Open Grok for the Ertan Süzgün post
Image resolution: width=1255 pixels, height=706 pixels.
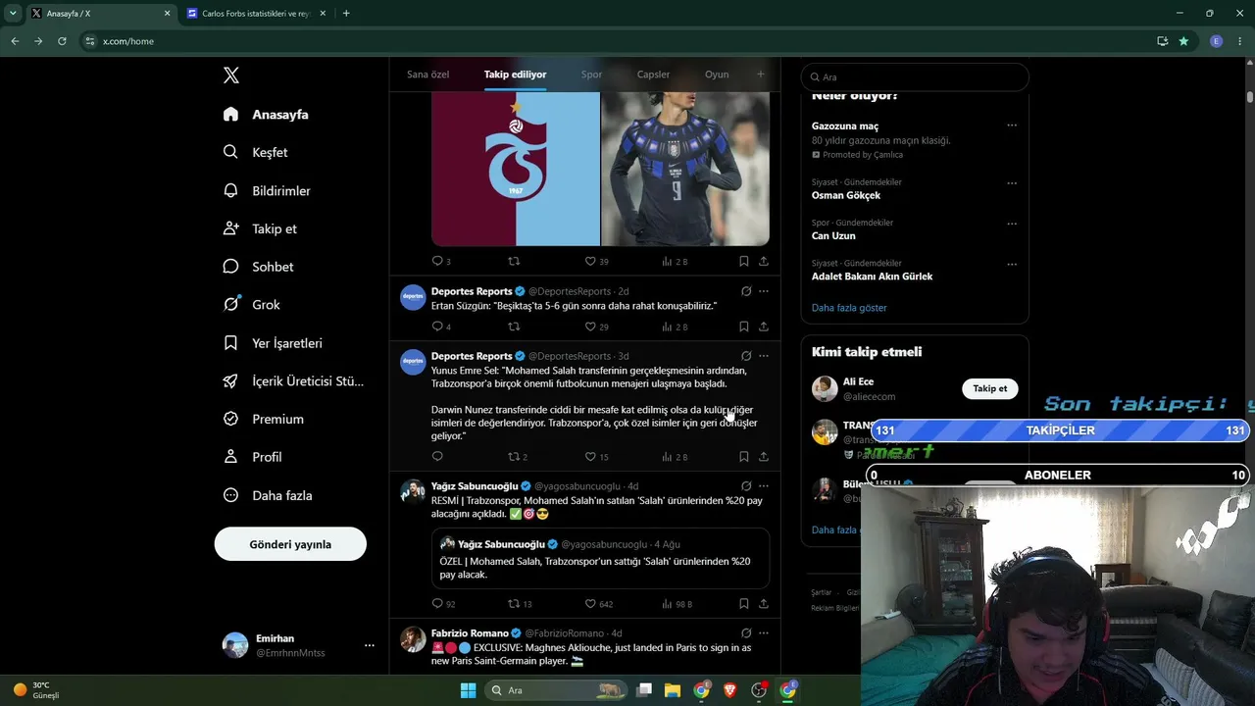pos(746,291)
